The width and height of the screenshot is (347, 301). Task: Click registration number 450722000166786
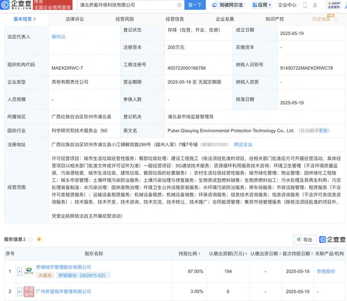186,68
